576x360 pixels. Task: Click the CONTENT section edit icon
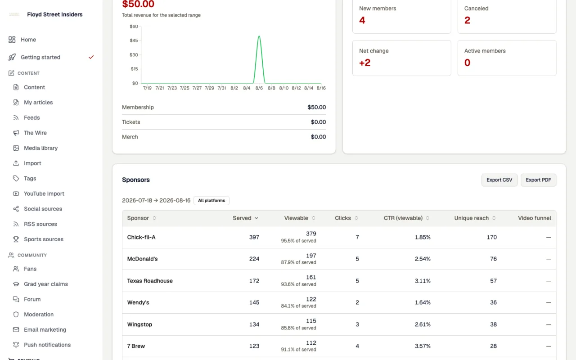pos(11,73)
